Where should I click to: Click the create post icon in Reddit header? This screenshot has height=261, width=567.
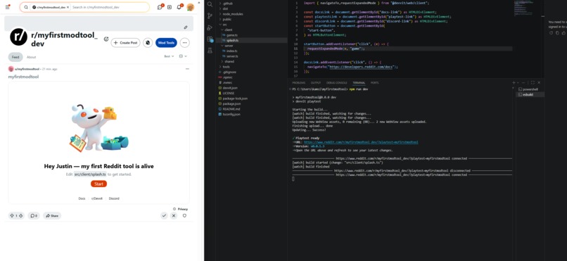170,7
